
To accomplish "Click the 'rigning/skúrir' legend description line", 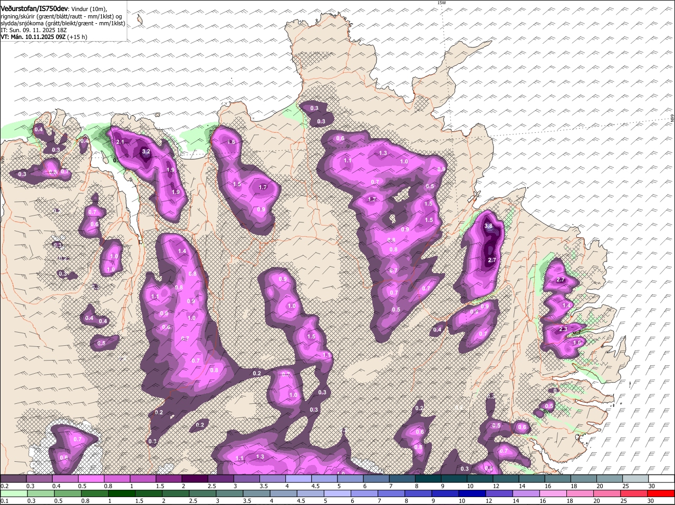I will [61, 16].
